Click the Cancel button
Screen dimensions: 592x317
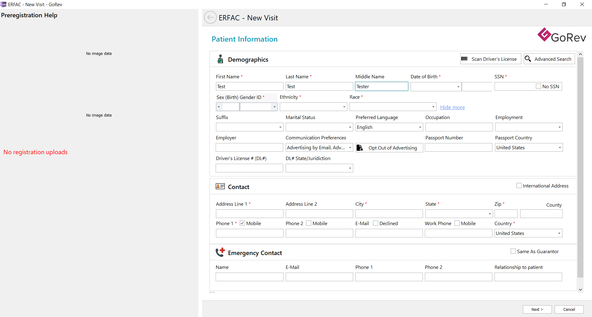click(569, 309)
